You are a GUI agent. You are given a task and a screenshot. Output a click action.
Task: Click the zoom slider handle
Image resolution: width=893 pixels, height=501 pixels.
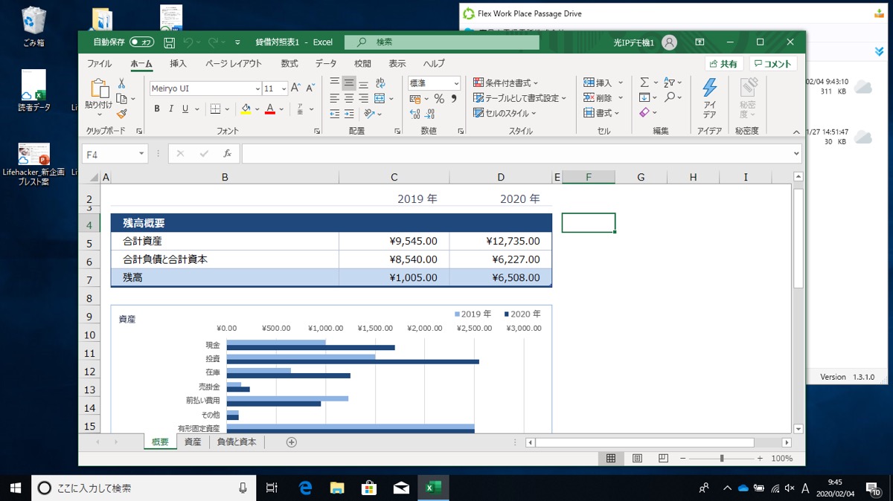coord(722,459)
